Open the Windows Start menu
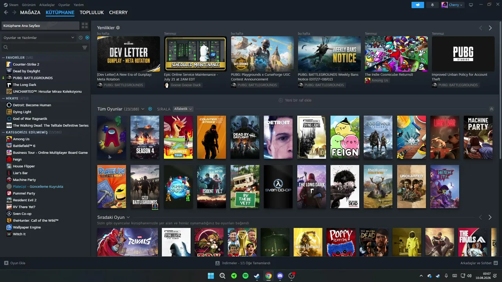The height and width of the screenshot is (282, 502). (211, 276)
